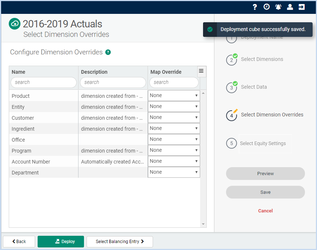Go to Select Data step
Screen dimensions: 317x250
(x=254, y=87)
